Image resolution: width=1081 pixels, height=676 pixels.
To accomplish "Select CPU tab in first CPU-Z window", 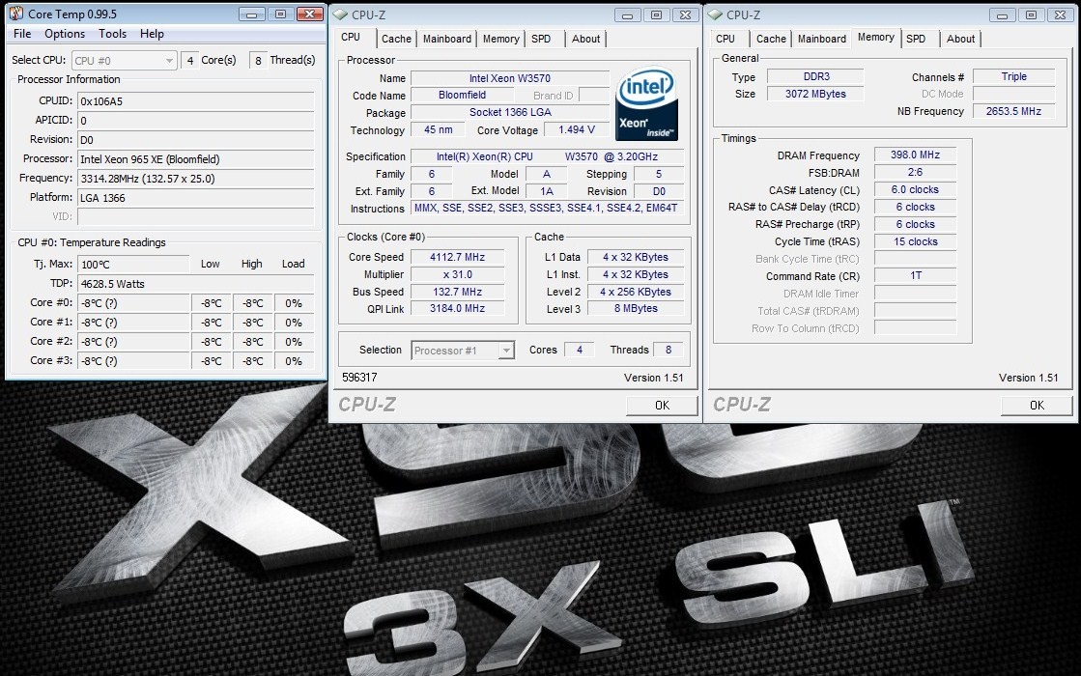I will [351, 38].
